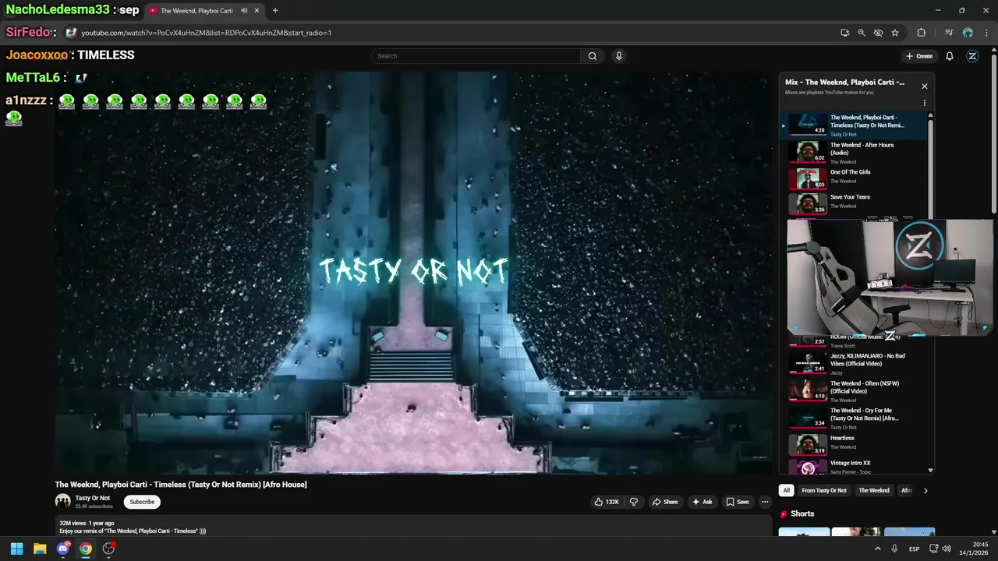
Task: Play Vintage Intro XX from playlist
Action: 853,466
